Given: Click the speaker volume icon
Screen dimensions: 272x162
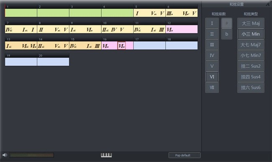Looking at the screenshot, I should [5, 155].
